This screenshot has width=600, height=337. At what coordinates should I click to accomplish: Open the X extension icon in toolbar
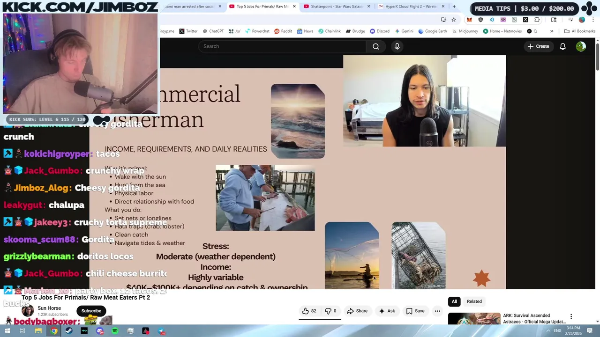pos(525,20)
